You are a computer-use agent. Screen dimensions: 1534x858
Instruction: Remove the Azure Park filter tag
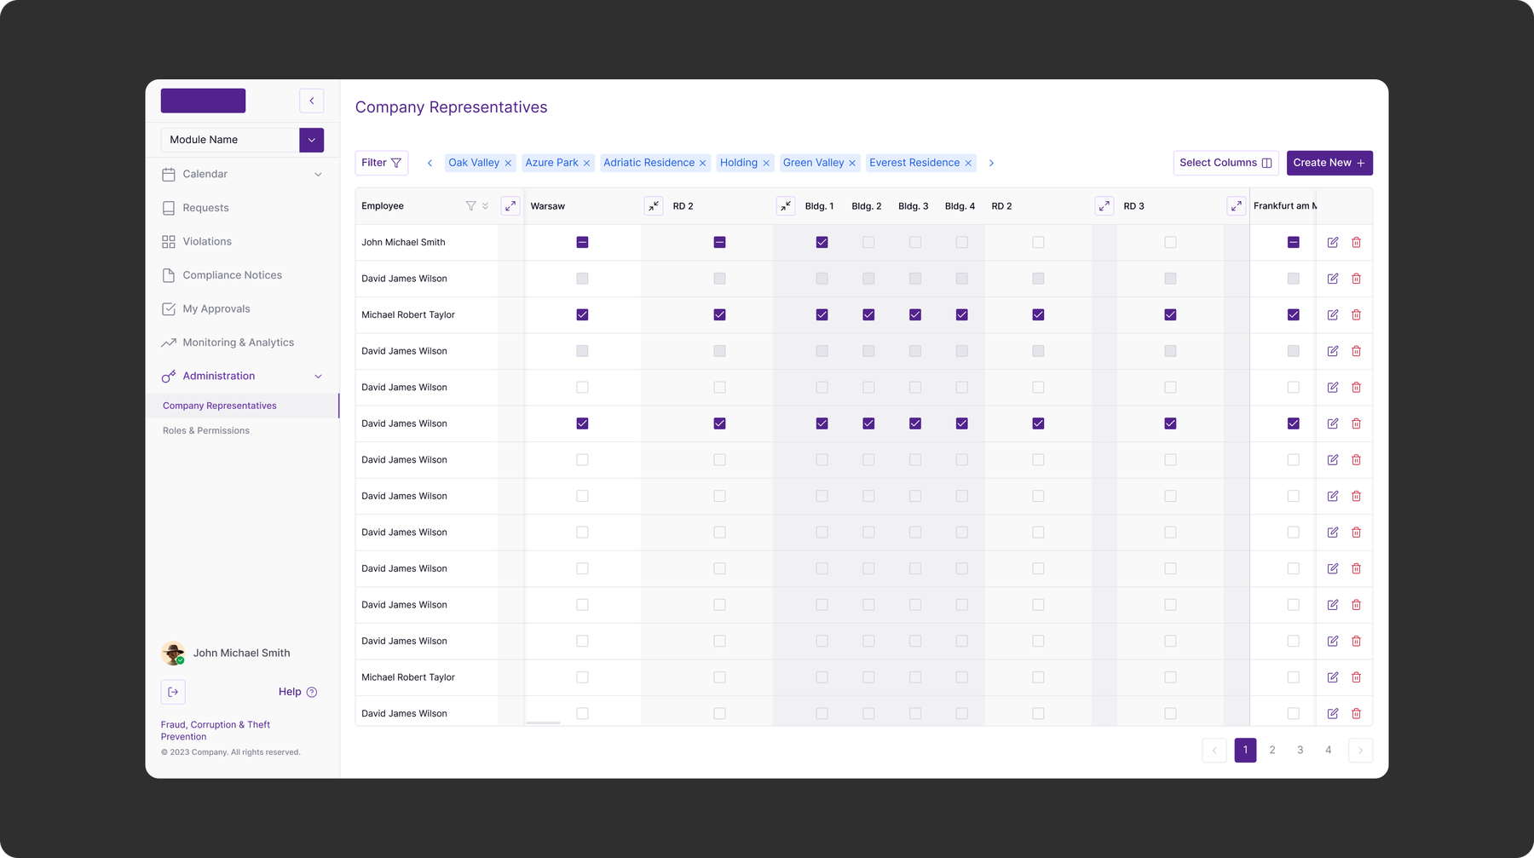tap(586, 163)
